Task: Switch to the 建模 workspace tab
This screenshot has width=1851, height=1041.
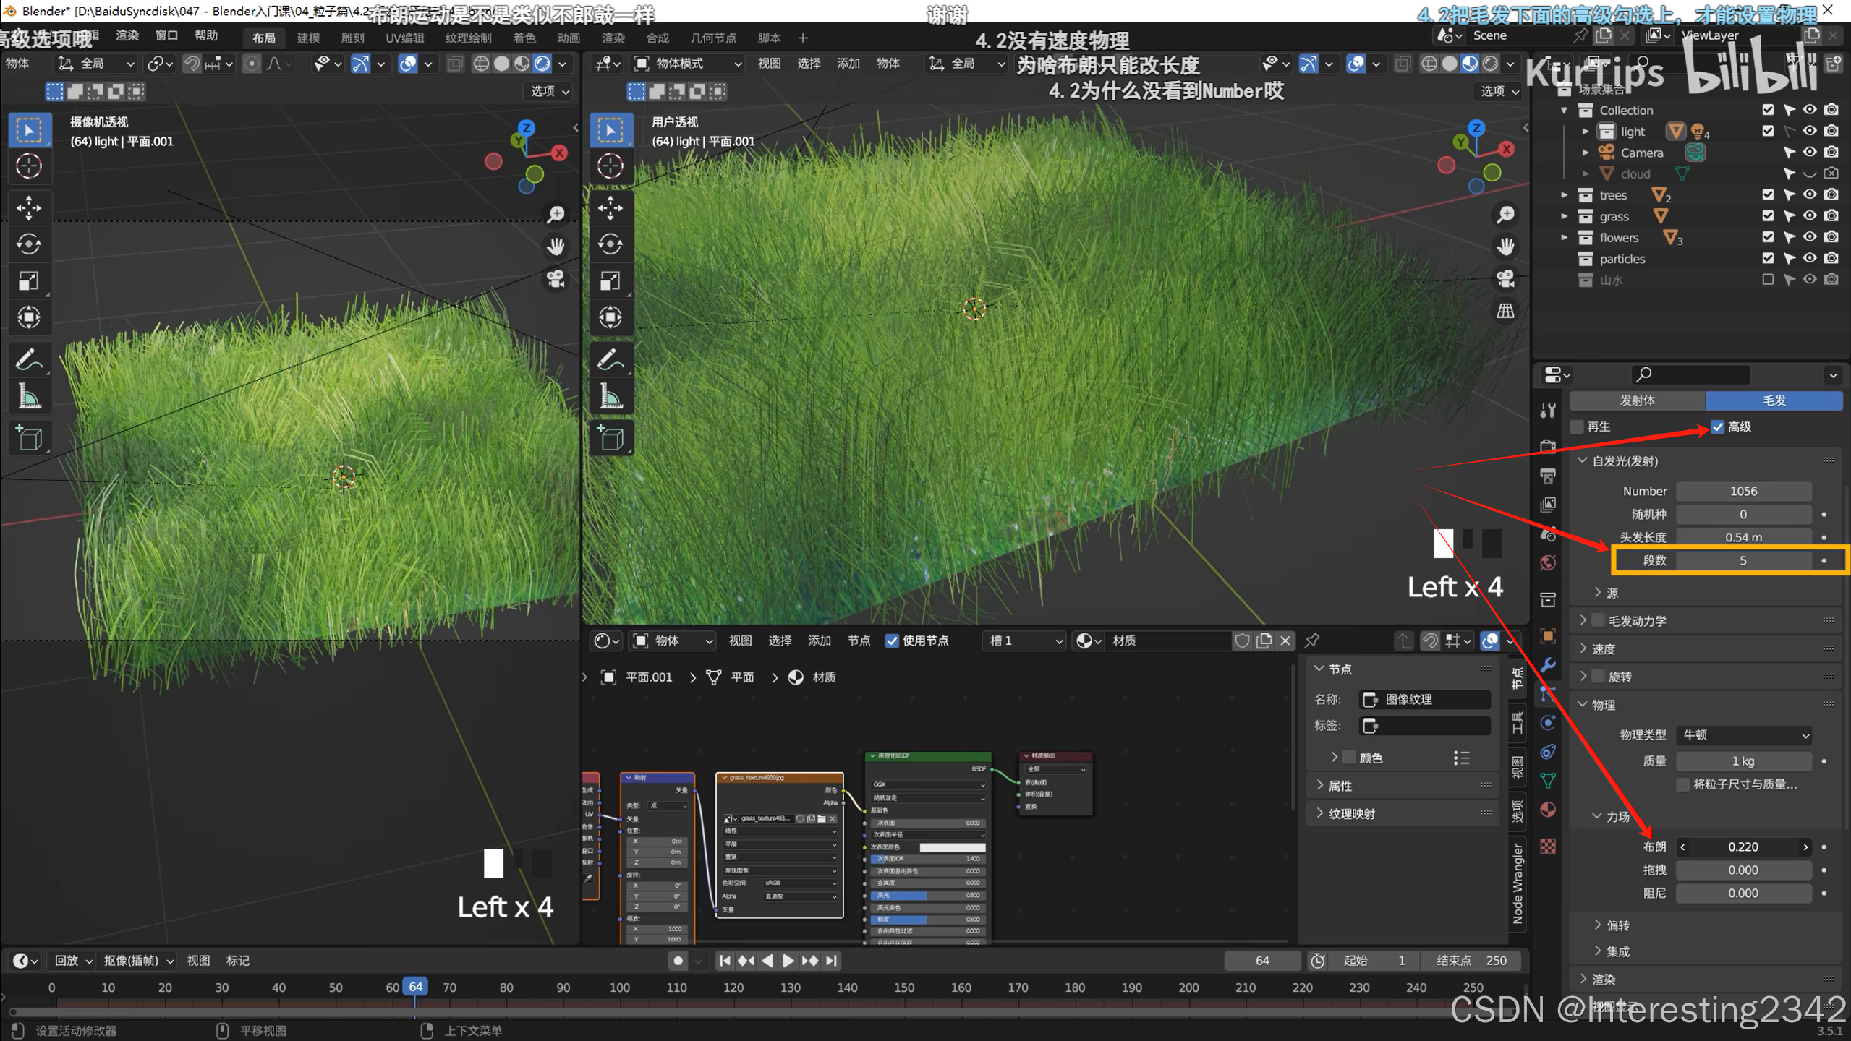Action: pos(308,38)
